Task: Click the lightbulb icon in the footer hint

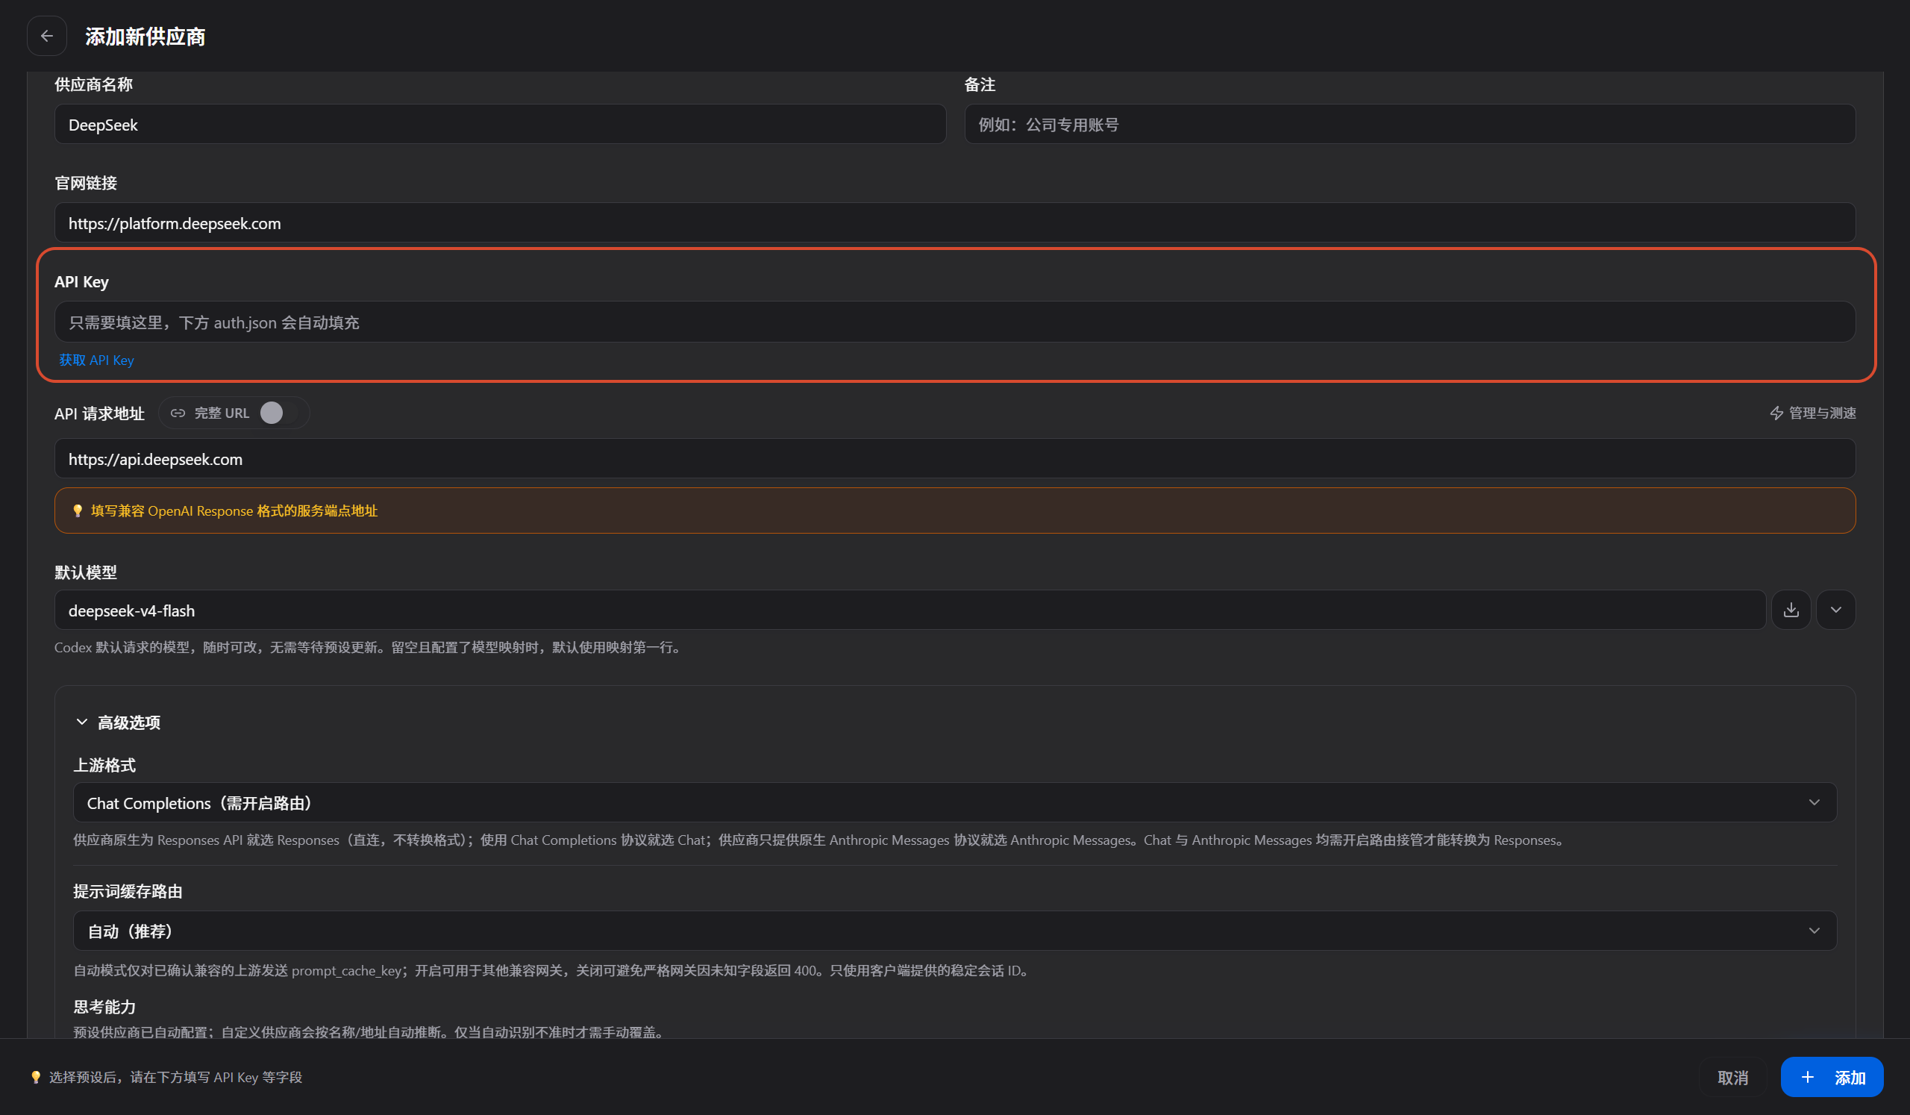Action: pyautogui.click(x=36, y=1077)
